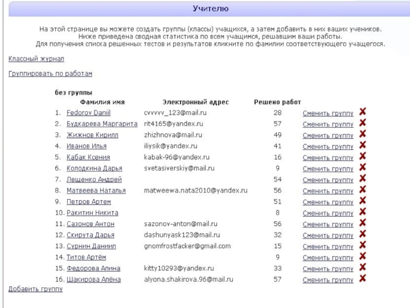
Task: Open student Кабак Ксения's results
Action: [88, 157]
